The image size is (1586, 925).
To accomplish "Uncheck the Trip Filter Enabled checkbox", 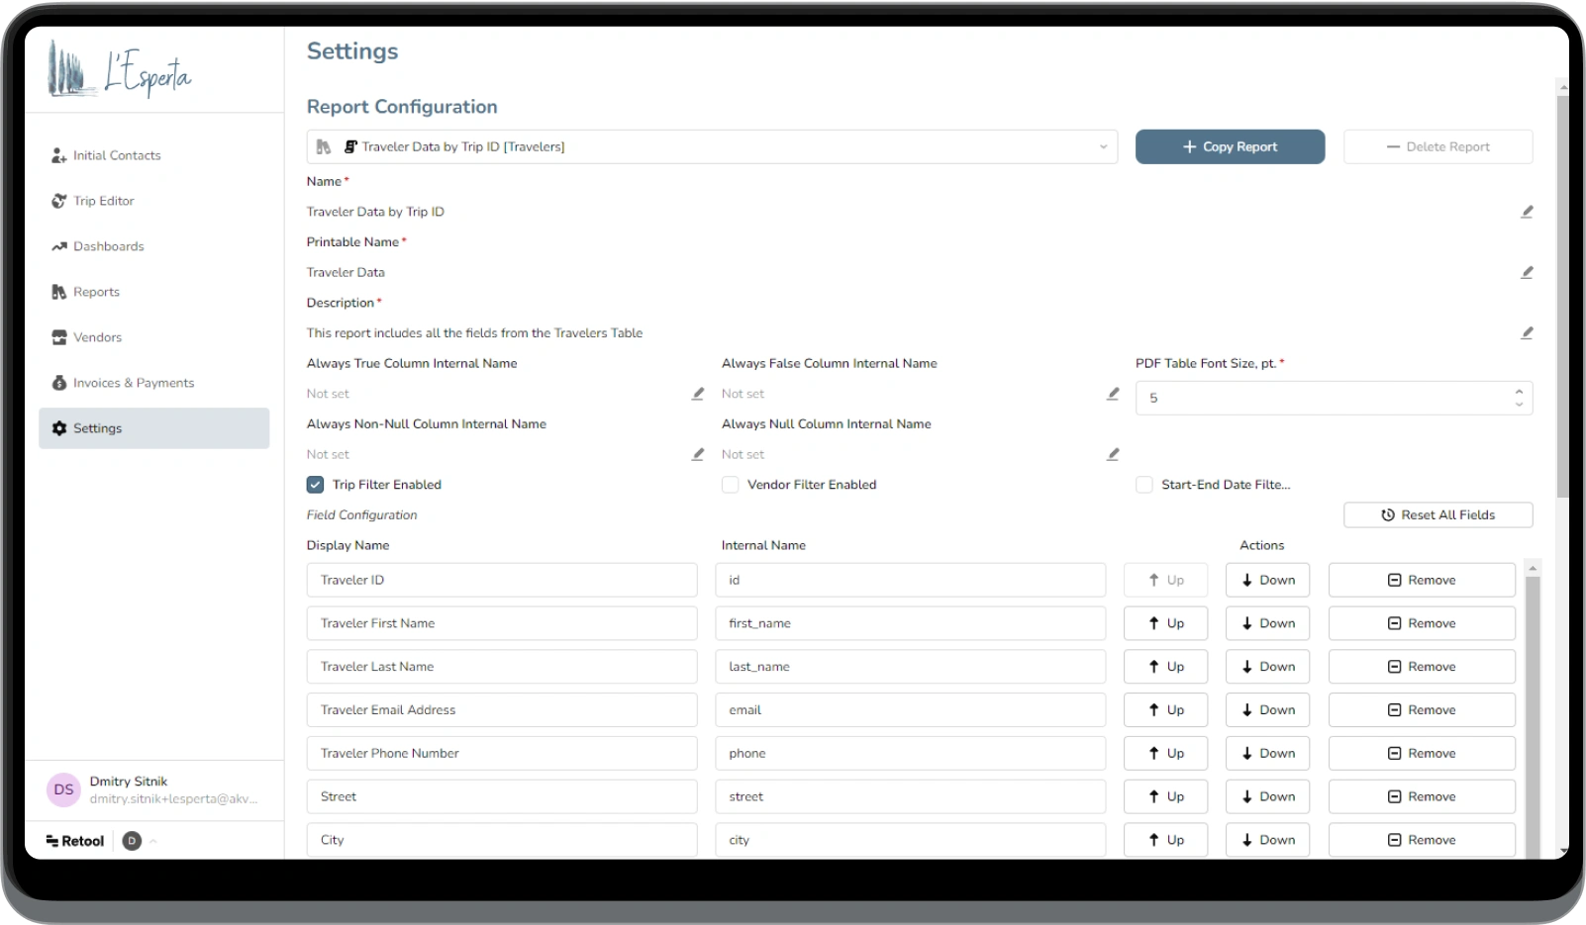I will [316, 485].
